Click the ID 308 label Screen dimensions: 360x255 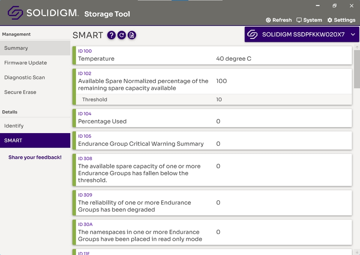(x=85, y=159)
